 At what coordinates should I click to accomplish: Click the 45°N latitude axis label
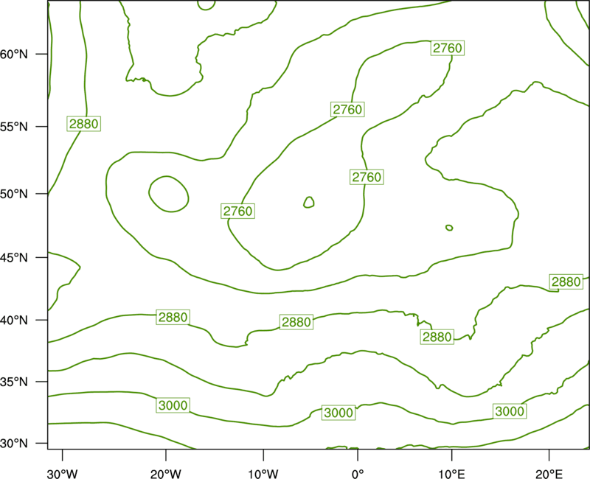coord(14,257)
